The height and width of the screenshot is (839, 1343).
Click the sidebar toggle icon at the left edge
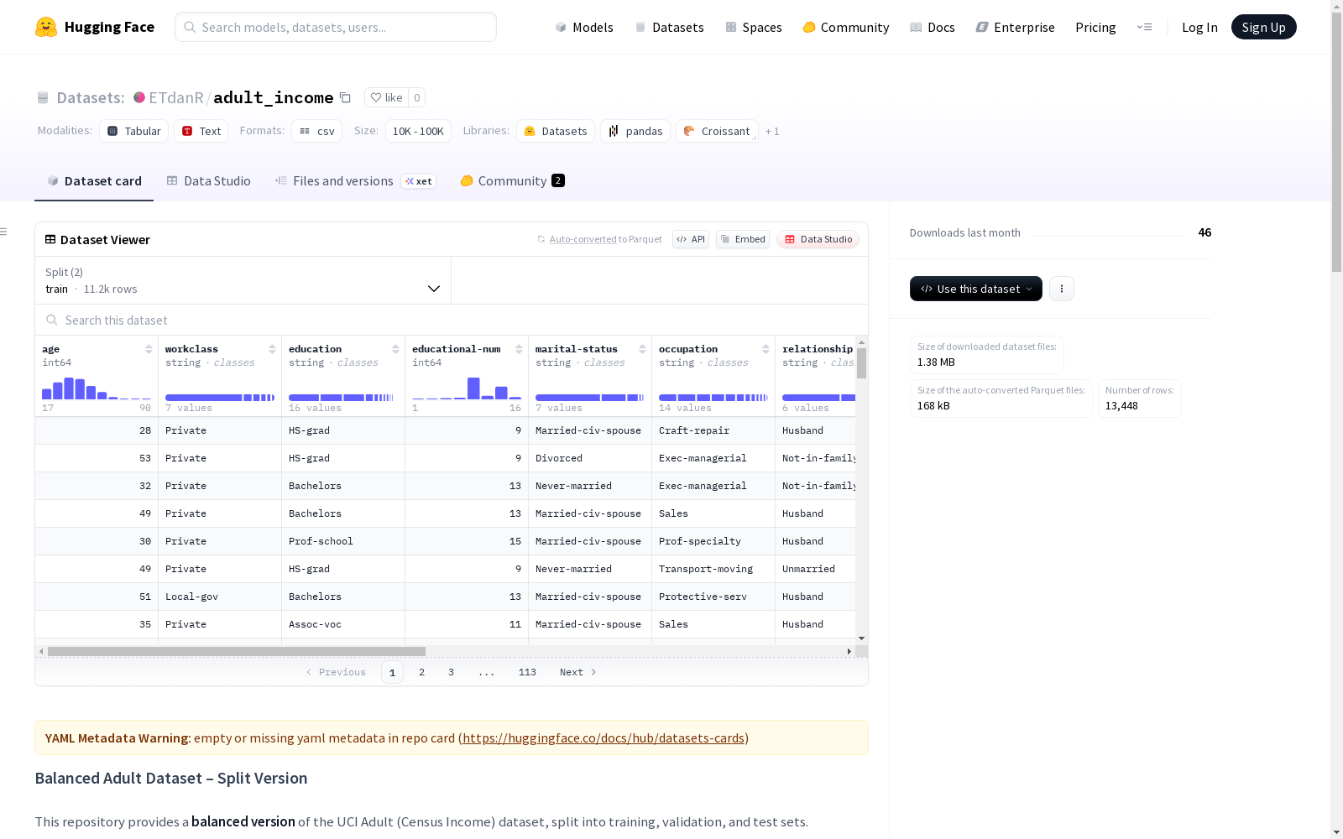coord(4,232)
